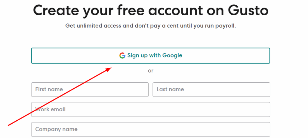Click the word 'payroll' in the subtitle
The width and height of the screenshot is (308, 138).
(225, 26)
